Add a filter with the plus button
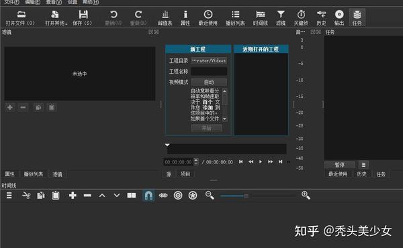Viewport: 403px width, 248px height. pyautogui.click(x=10, y=107)
